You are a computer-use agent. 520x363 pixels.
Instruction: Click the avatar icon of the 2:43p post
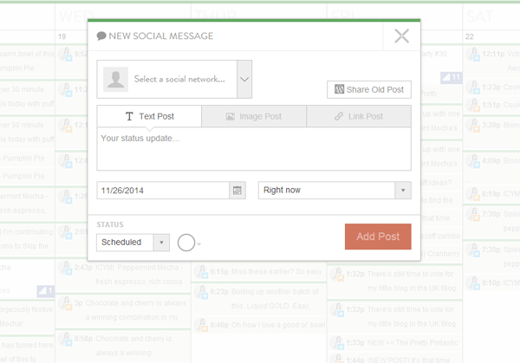tap(66, 269)
